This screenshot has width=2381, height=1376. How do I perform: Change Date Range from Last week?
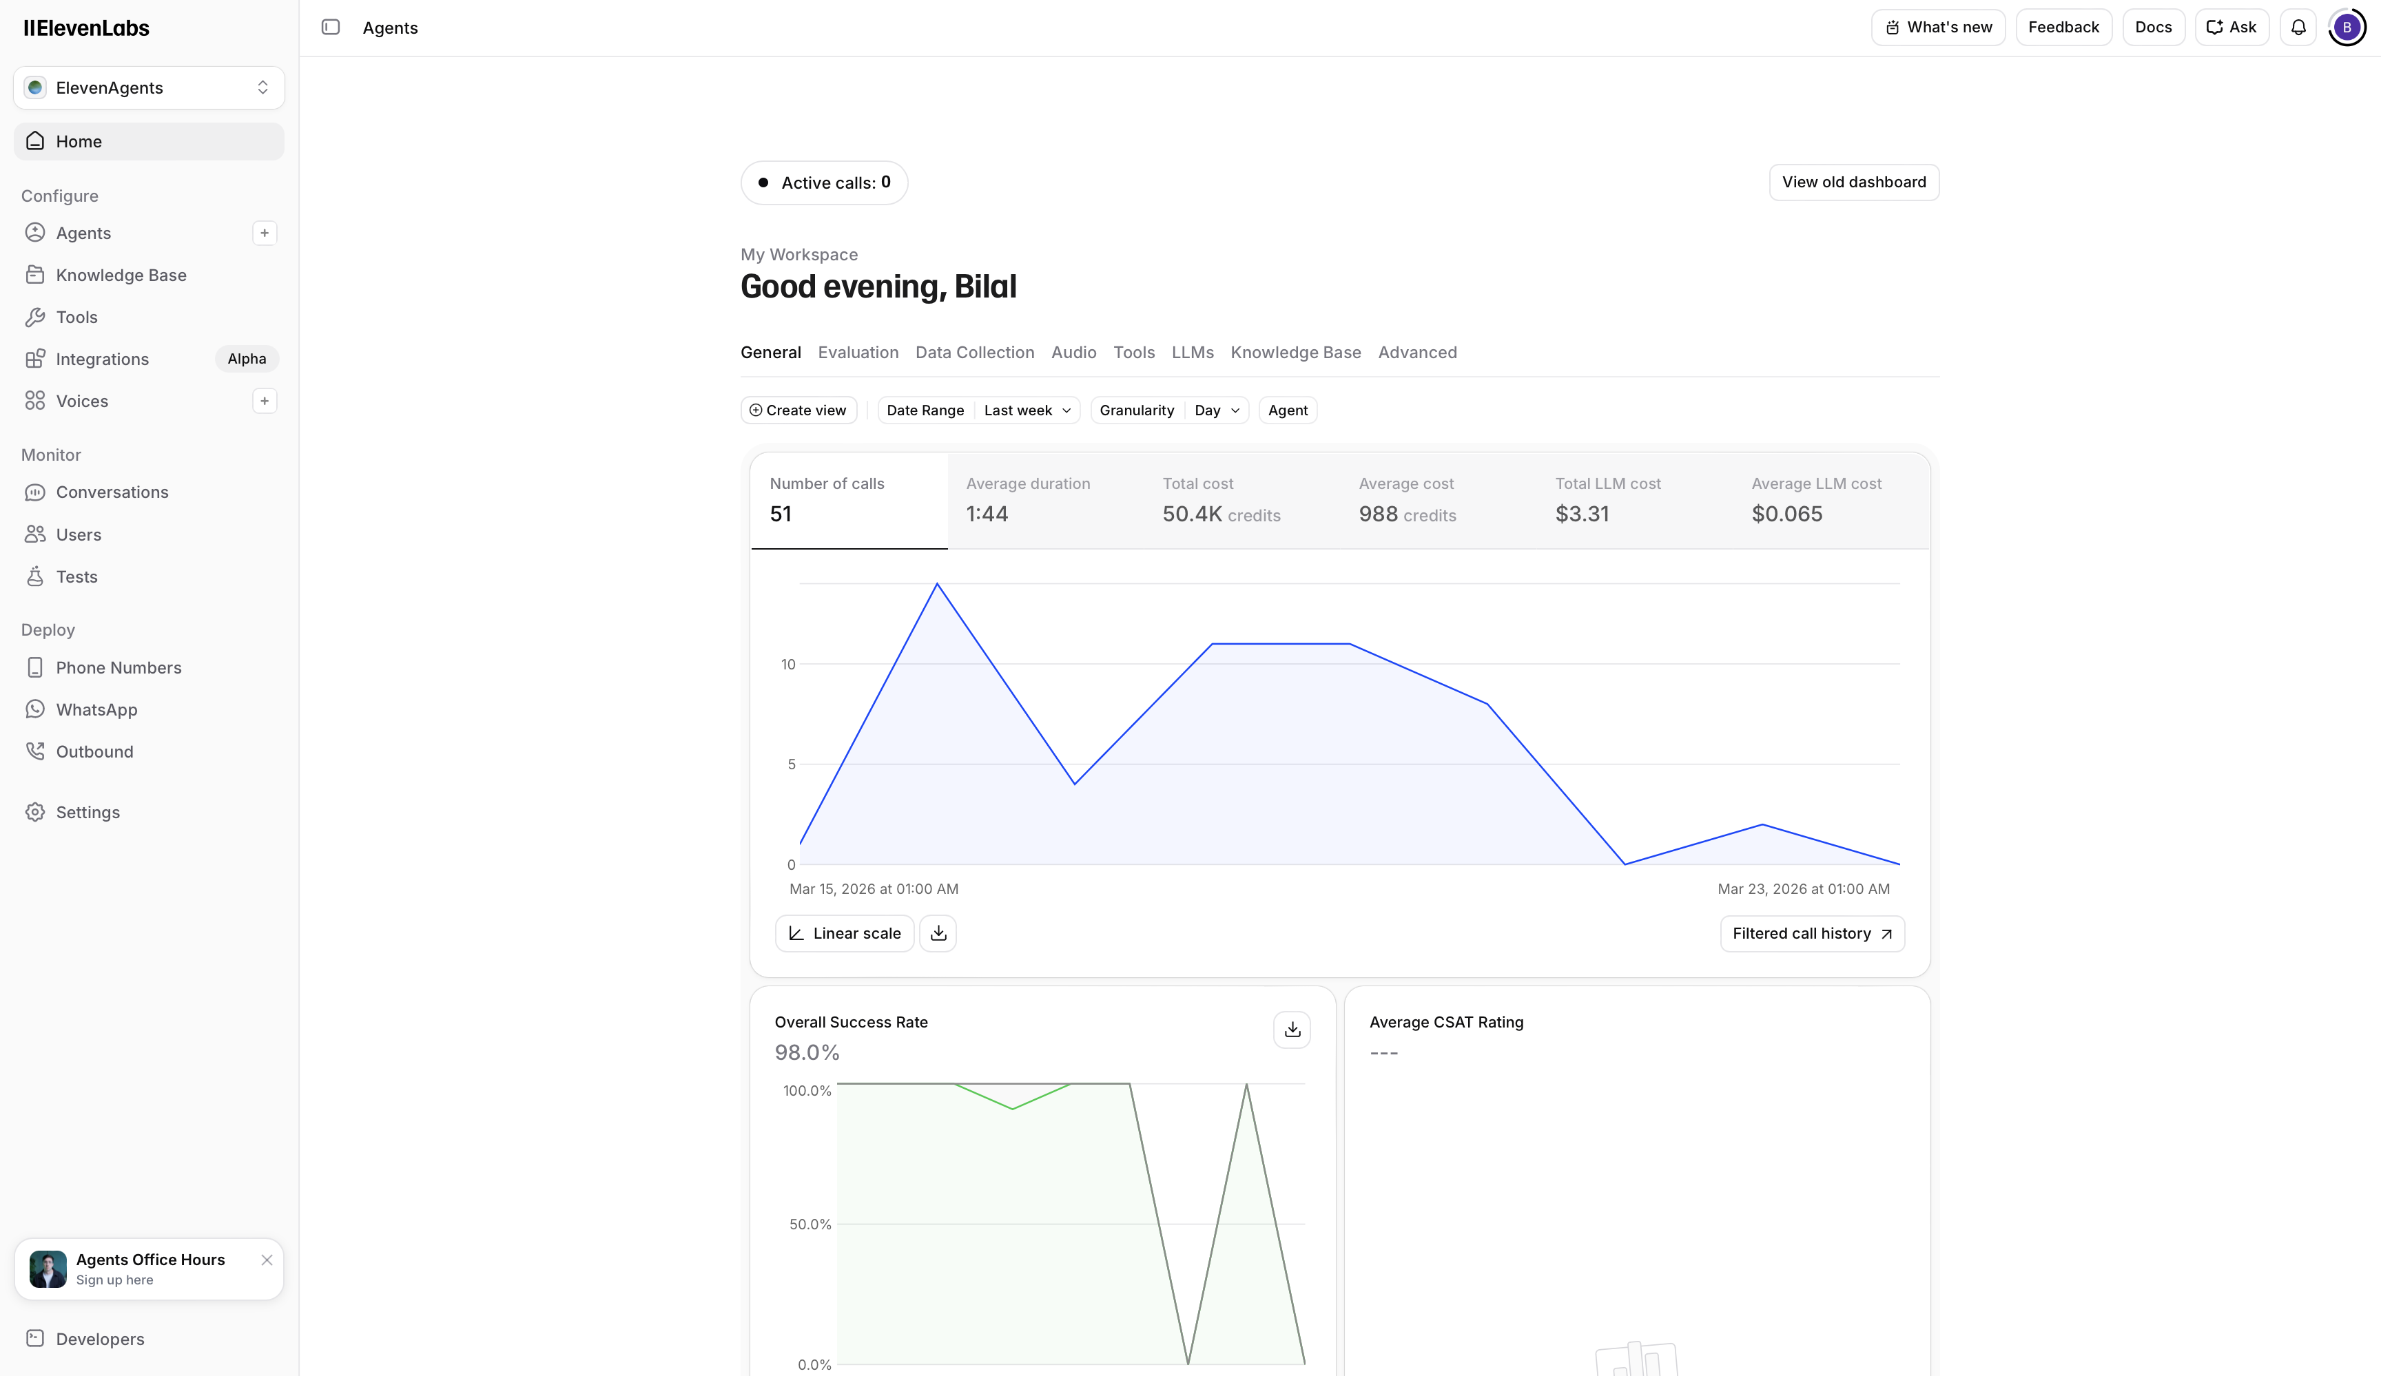[x=1026, y=410]
